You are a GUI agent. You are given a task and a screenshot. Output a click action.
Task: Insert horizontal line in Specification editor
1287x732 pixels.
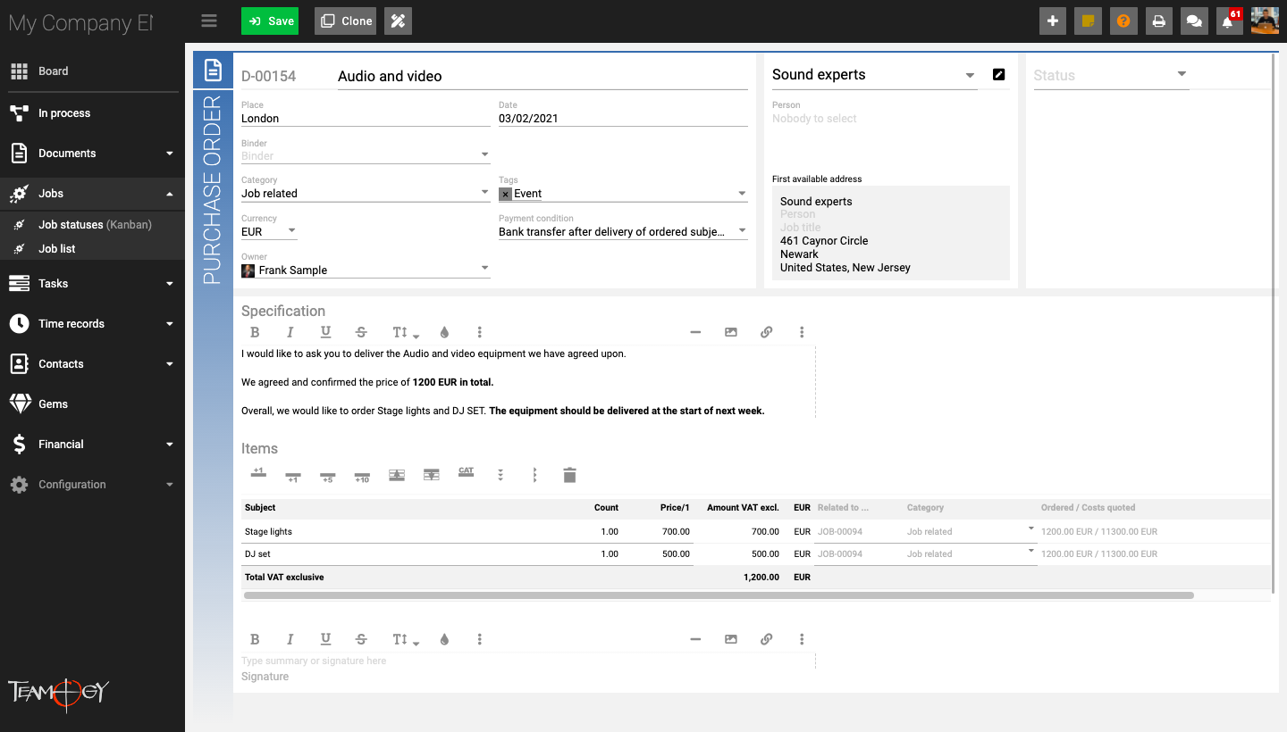click(695, 332)
